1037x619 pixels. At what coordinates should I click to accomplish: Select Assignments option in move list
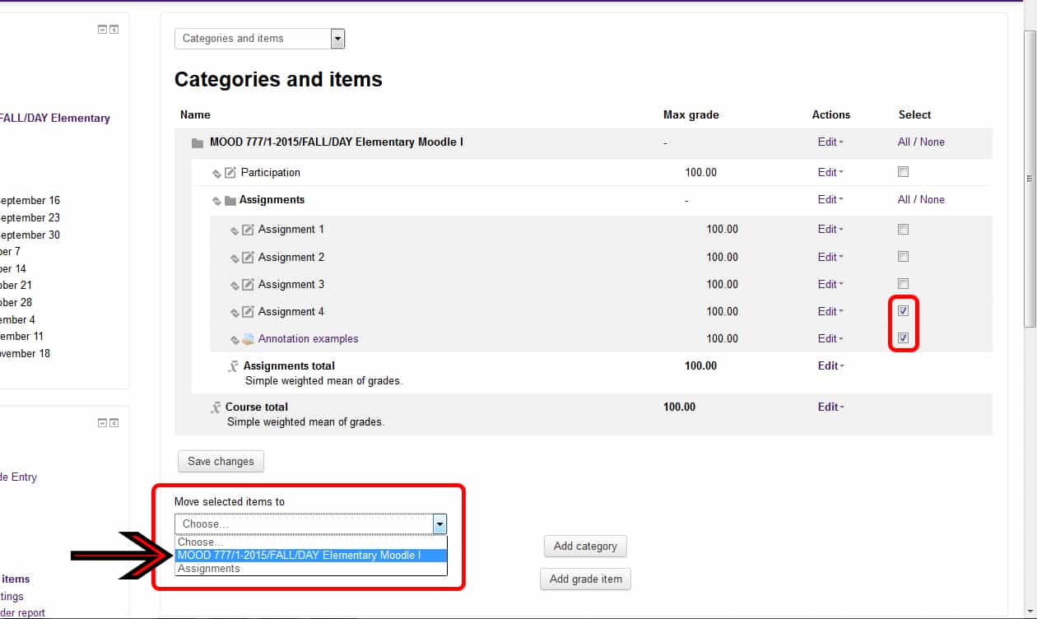coord(209,569)
